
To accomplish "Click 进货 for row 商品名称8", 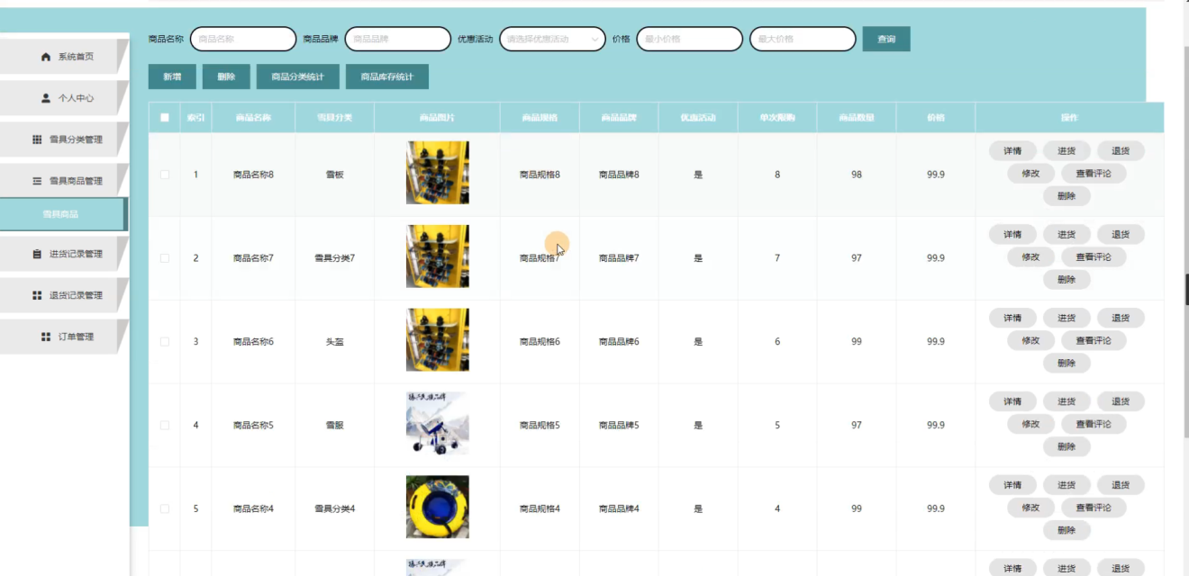I will click(x=1066, y=150).
